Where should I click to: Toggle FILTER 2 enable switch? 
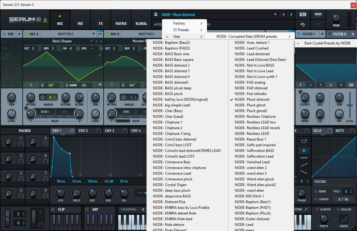(330, 34)
